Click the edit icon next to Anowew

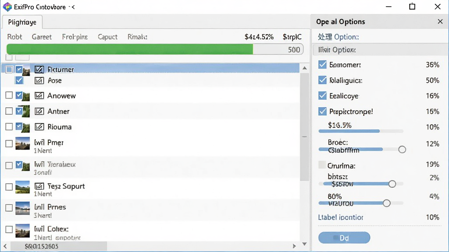(39, 95)
